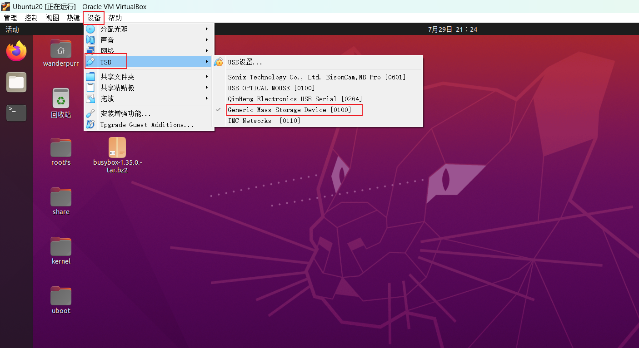
Task: Open the 热键 menu
Action: pyautogui.click(x=73, y=18)
